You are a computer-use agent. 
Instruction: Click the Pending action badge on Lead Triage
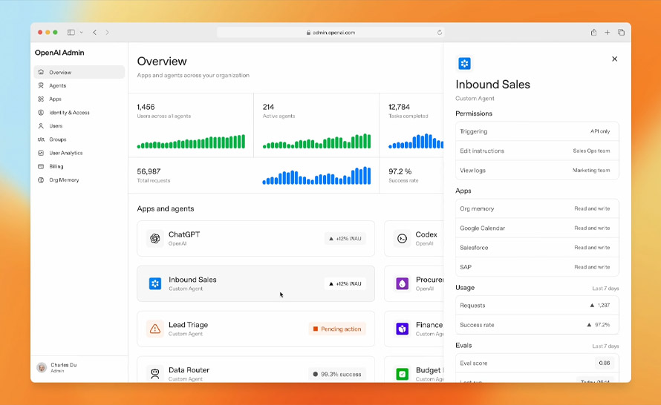(337, 329)
